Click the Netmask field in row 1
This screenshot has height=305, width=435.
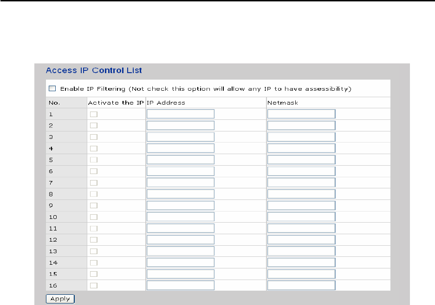(x=301, y=114)
